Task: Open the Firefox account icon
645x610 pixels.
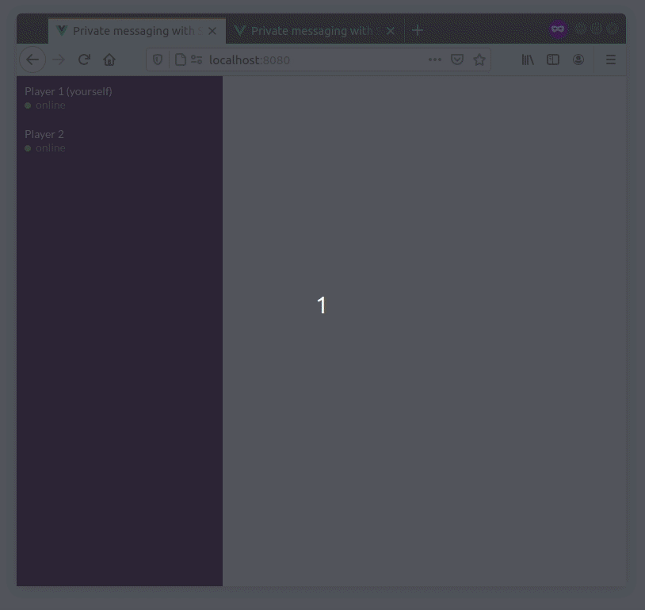Action: point(578,59)
